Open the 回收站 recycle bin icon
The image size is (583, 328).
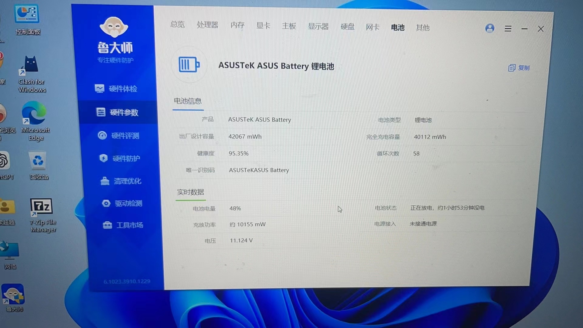pos(39,166)
